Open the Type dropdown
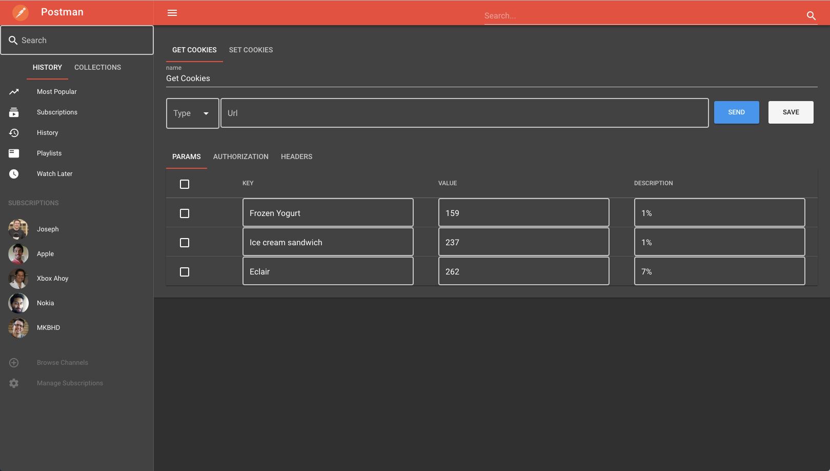Screen dimensions: 830x471 tap(193, 113)
